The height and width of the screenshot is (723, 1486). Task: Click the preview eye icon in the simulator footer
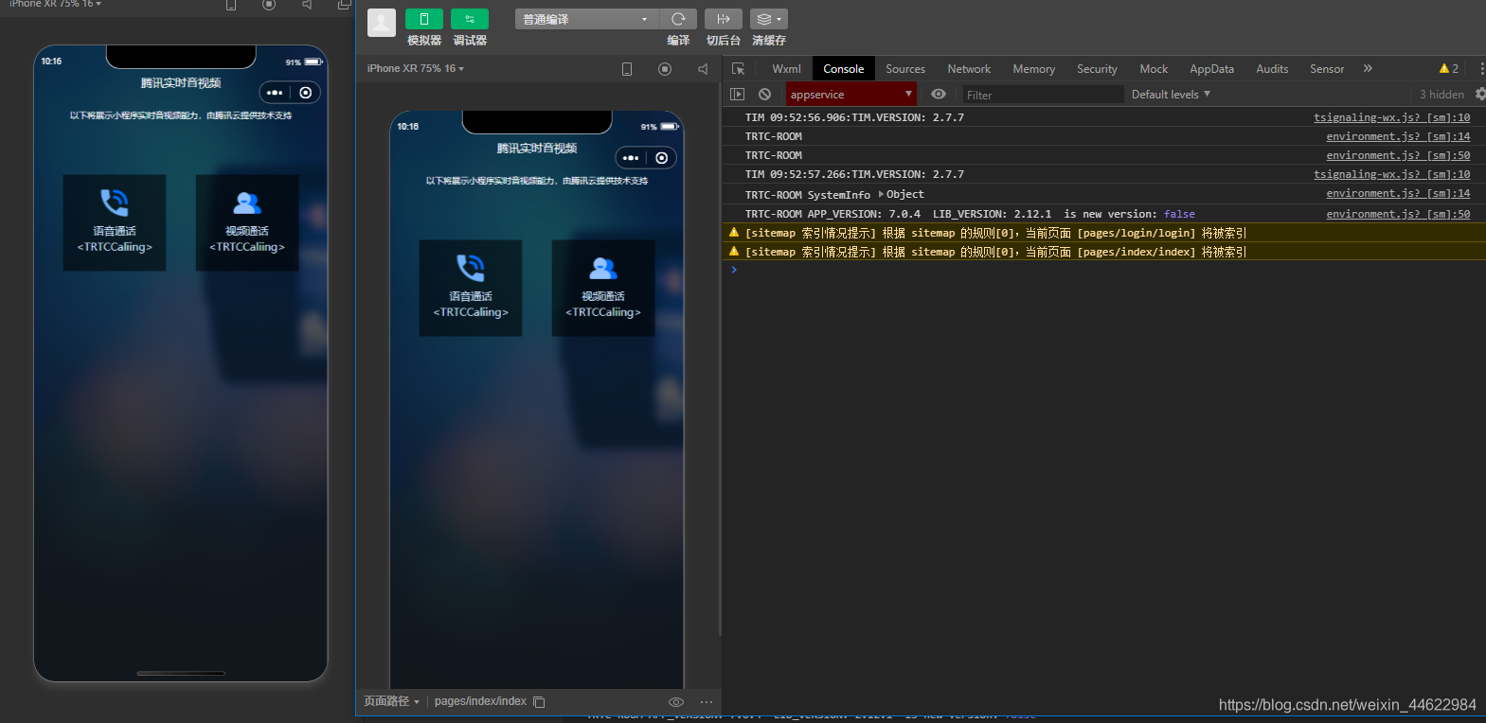(x=676, y=701)
